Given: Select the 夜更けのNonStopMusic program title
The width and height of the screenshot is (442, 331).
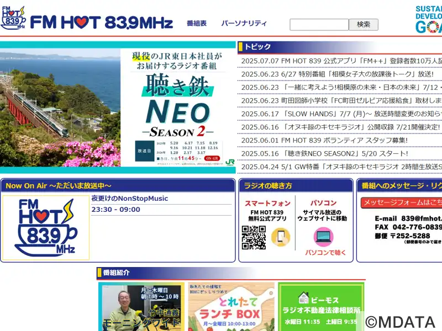Looking at the screenshot, I should point(130,199).
